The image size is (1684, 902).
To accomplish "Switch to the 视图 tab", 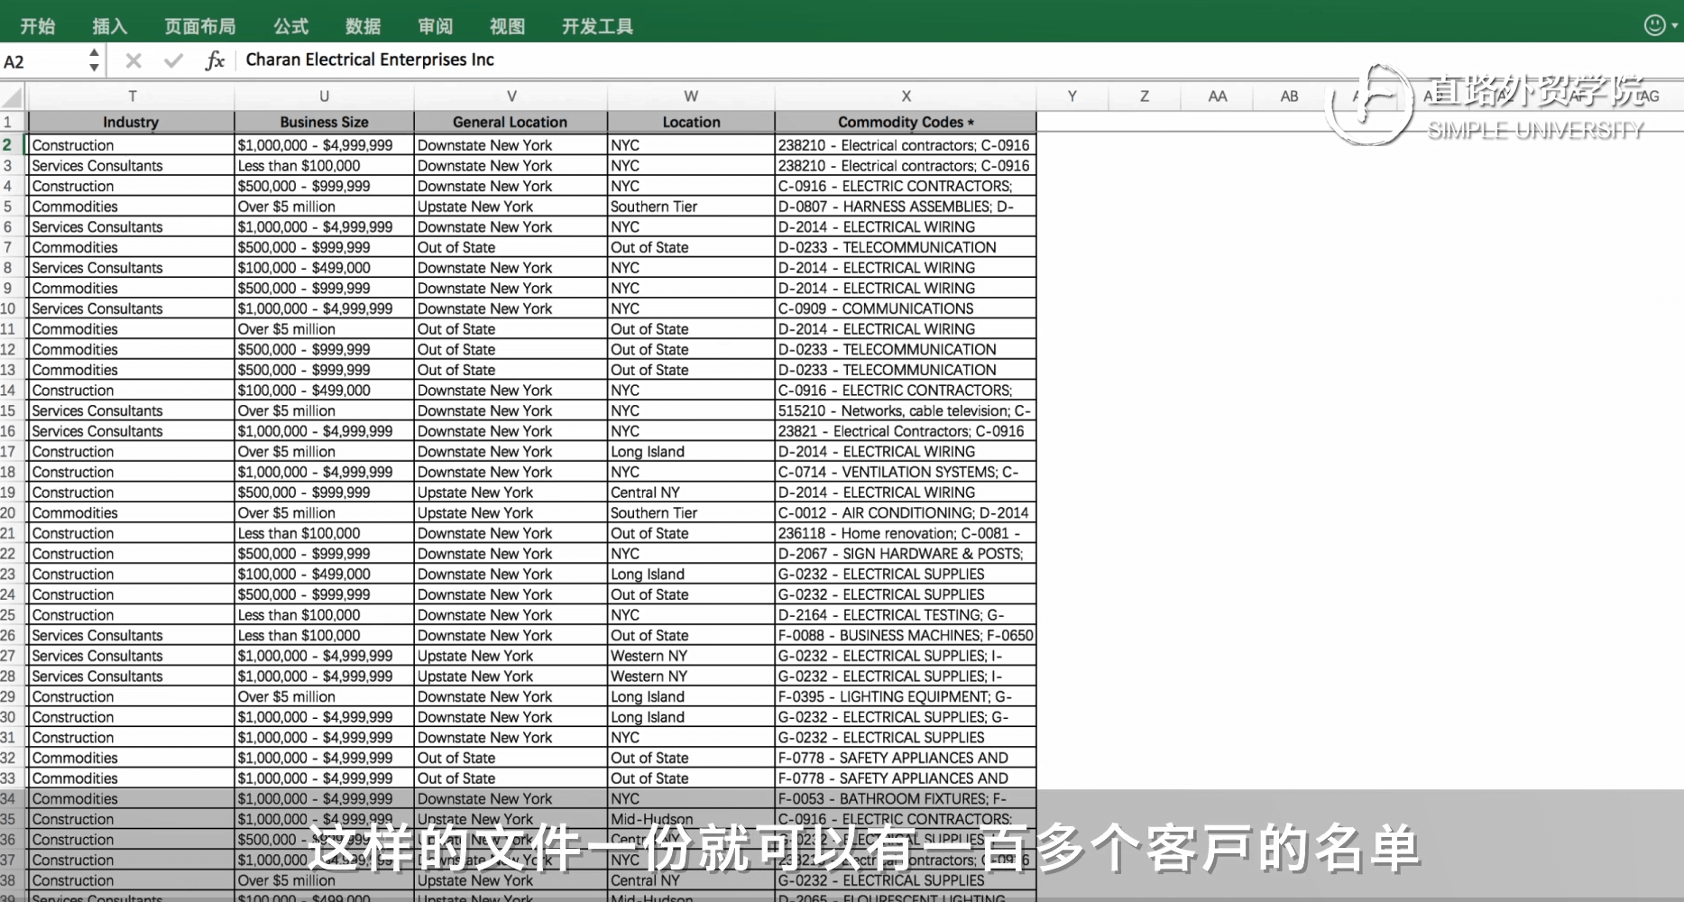I will [x=507, y=26].
